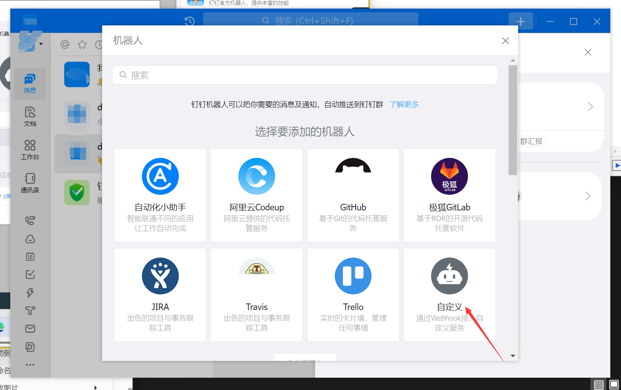Open the cloud drive icon in the sidebar

point(30,239)
